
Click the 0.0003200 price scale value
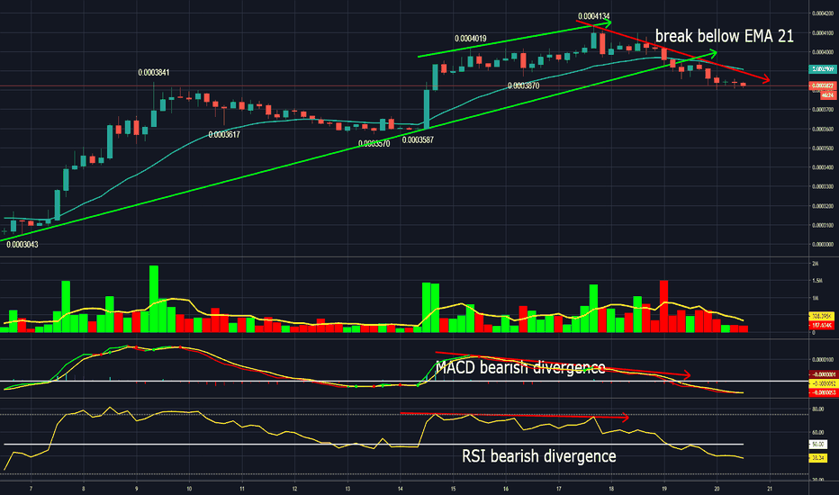coord(823,206)
